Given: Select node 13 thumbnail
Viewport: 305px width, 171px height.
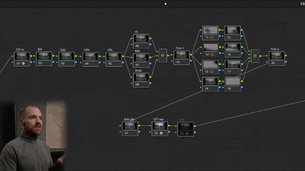Looking at the screenshot, I should click(210, 65).
